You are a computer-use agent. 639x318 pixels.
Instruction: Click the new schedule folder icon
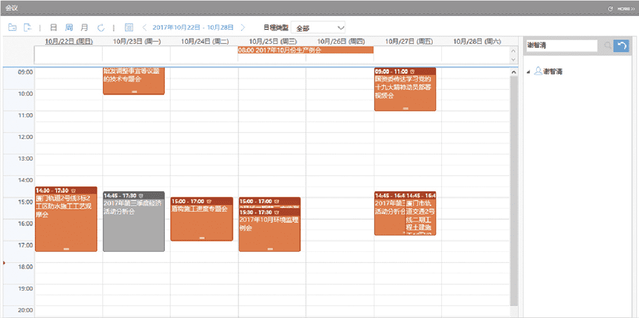coord(12,27)
